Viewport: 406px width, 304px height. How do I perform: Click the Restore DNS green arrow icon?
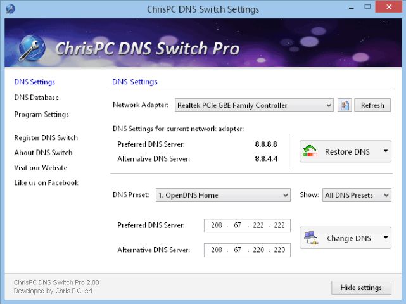click(310, 151)
